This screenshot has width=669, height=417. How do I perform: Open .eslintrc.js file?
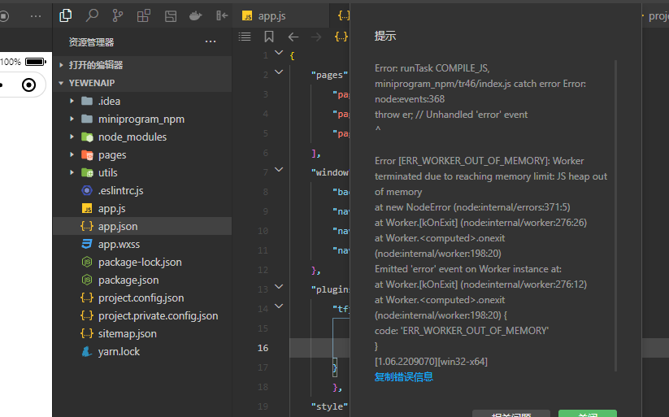(142, 191)
